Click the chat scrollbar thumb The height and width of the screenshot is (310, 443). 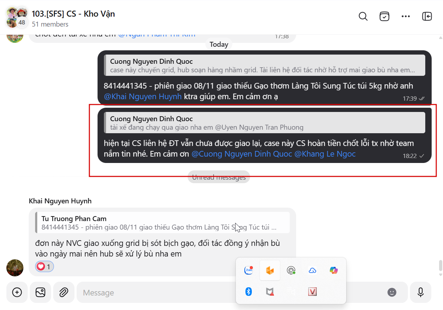(x=441, y=265)
